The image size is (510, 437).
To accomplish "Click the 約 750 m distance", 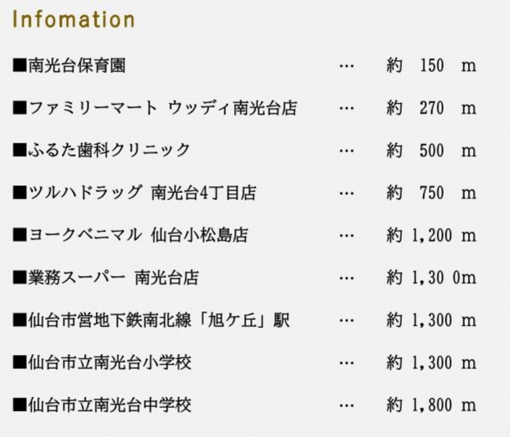I will (431, 193).
